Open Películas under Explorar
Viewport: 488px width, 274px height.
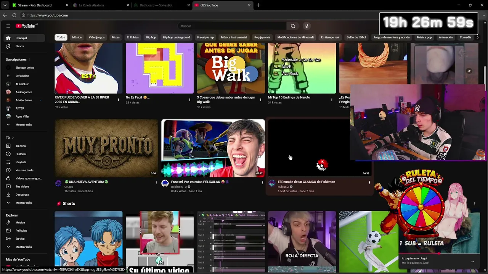[x=24, y=231]
